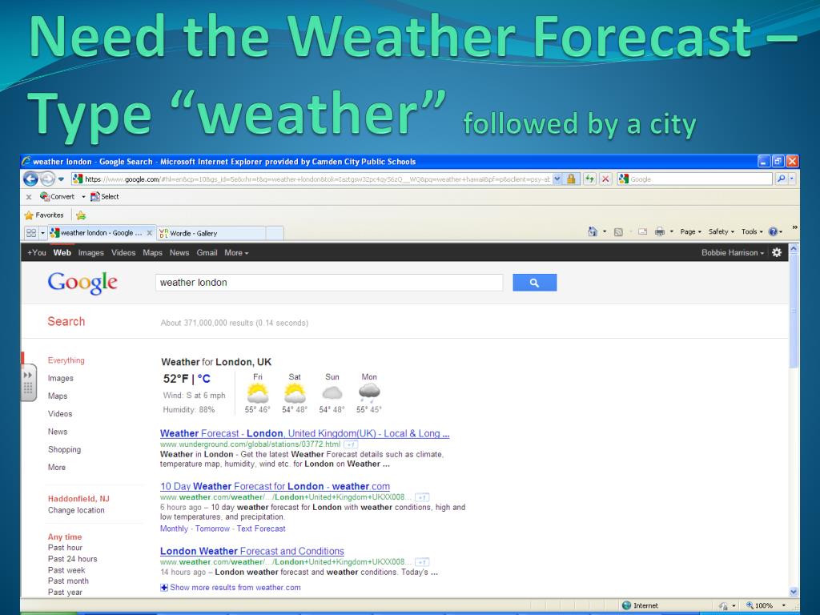The height and width of the screenshot is (615, 820).
Task: Click the Google settings gear icon
Action: pos(777,252)
